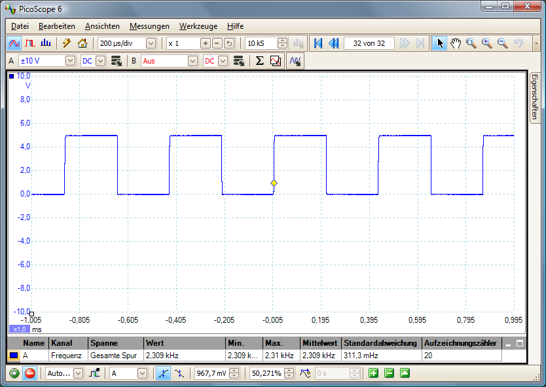Toggle falling edge trigger button
Viewport: 546px width, 387px height.
[179, 373]
